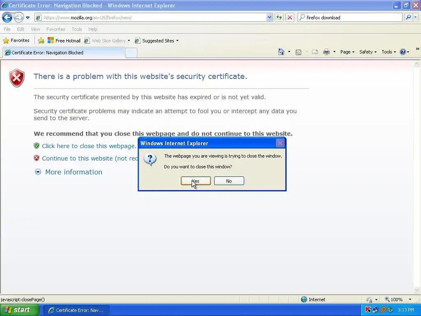Open the Page command menu
The height and width of the screenshot is (316, 421).
347,52
